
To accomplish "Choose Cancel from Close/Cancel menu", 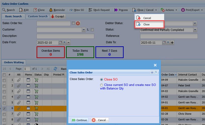I will 149,18.
